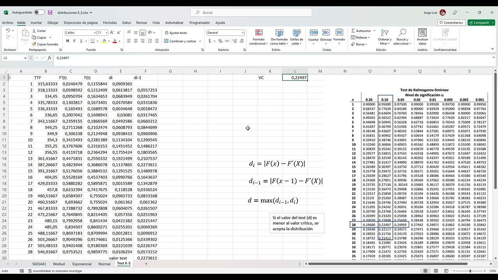Screen dimensions: 498x280
Task: Click the Compartir button
Action: point(481,23)
